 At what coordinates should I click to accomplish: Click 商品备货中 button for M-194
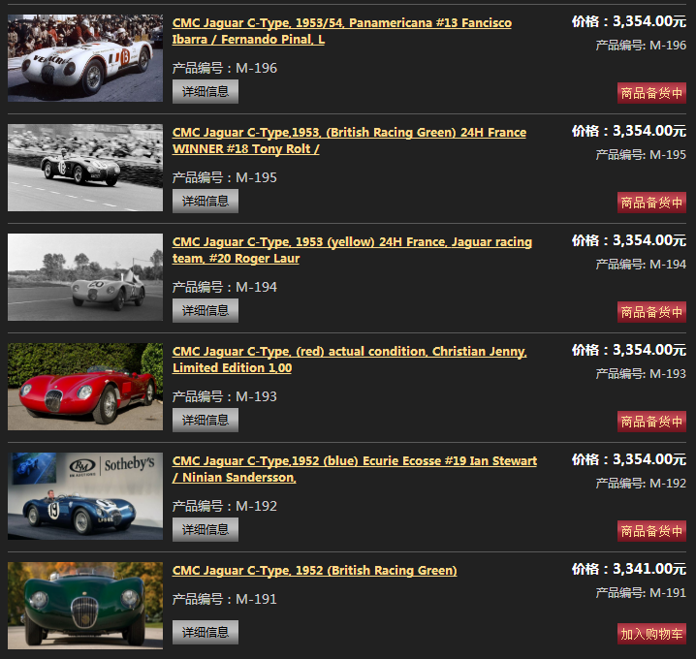click(651, 312)
